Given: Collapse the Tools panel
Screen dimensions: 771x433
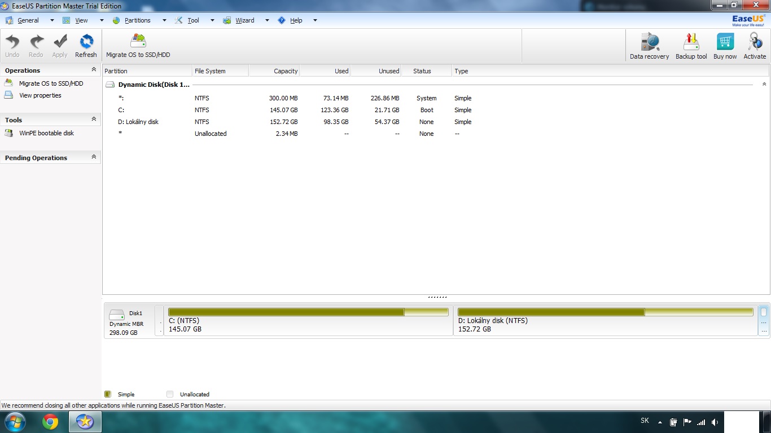Looking at the screenshot, I should click(94, 120).
